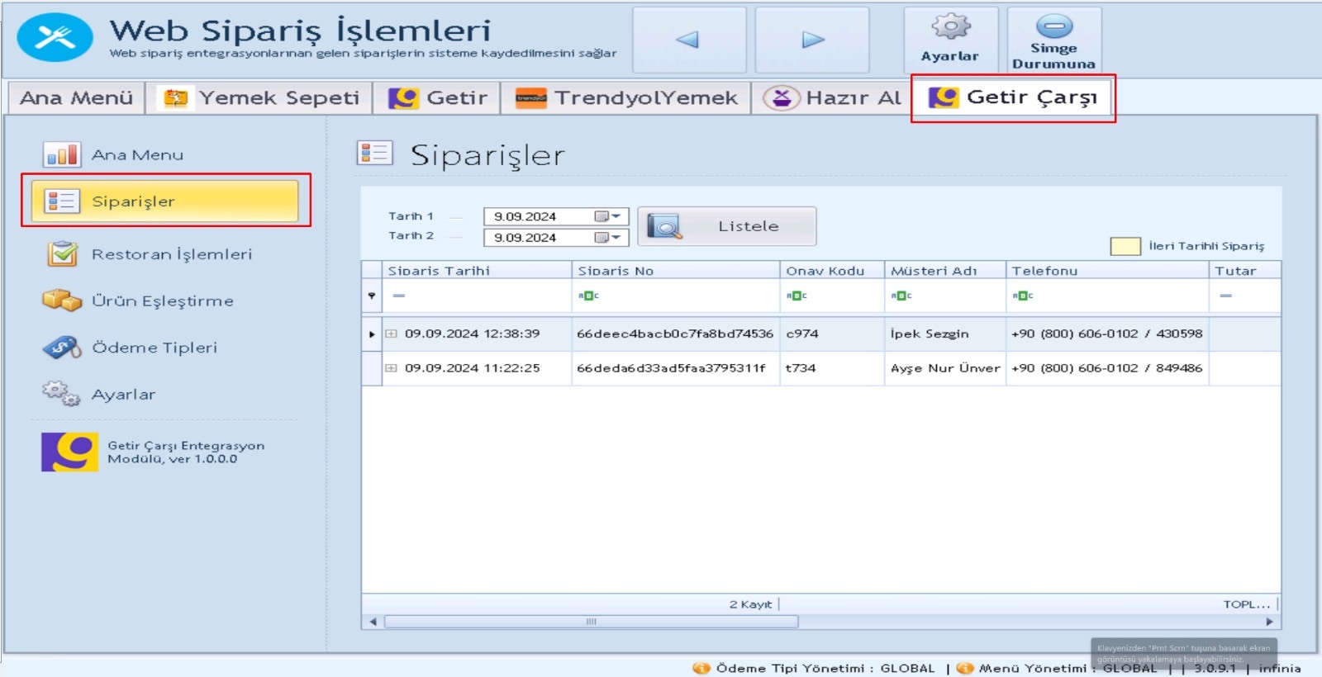Sort by Tutar column header
Screen dimensions: 1322x677
(1245, 270)
